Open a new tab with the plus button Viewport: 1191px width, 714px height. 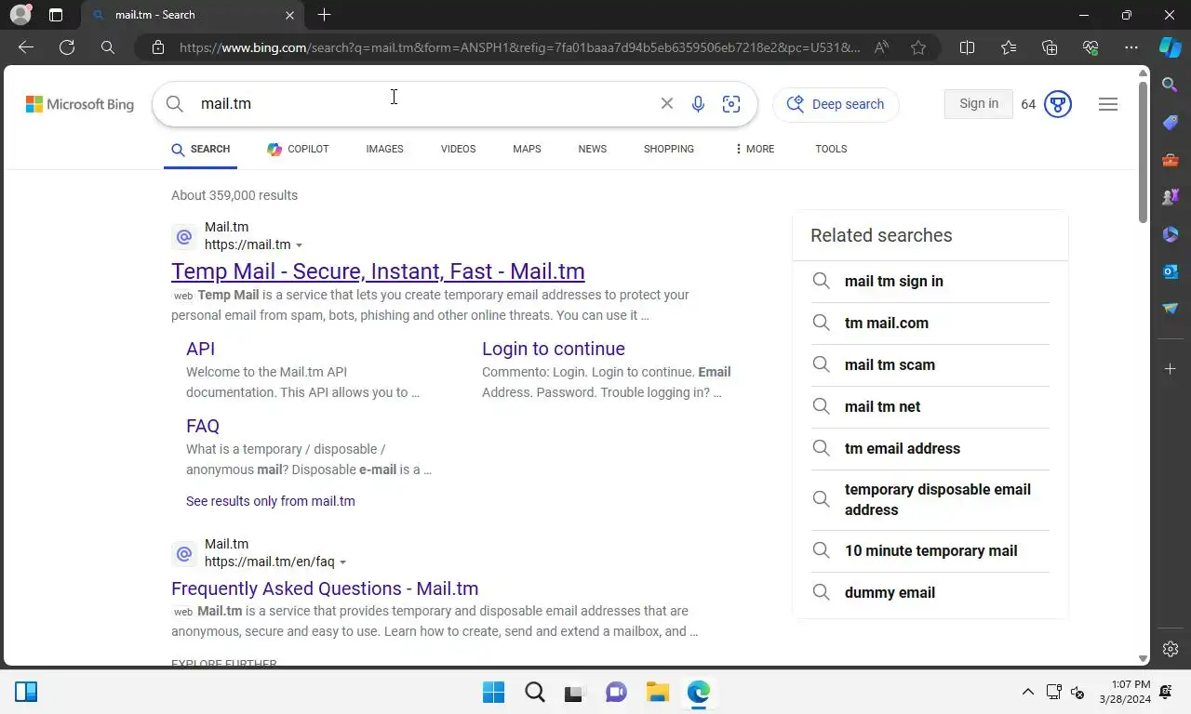(324, 15)
